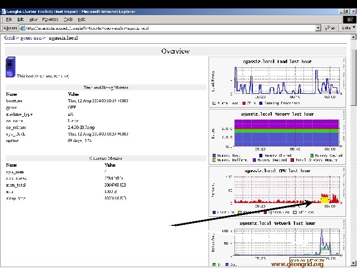Click the Internet Explorer title bar icon
Image resolution: width=357 pixels, height=268 pixels.
coord(3,11)
